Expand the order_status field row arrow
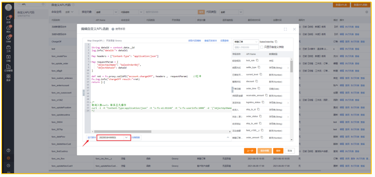 tap(288, 117)
